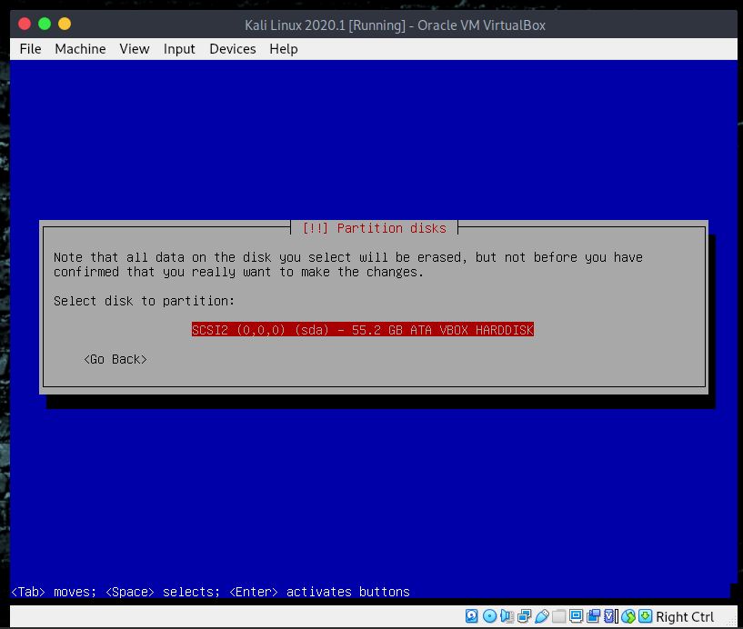Image resolution: width=743 pixels, height=629 pixels.
Task: Click the green window control button
Action: point(45,24)
